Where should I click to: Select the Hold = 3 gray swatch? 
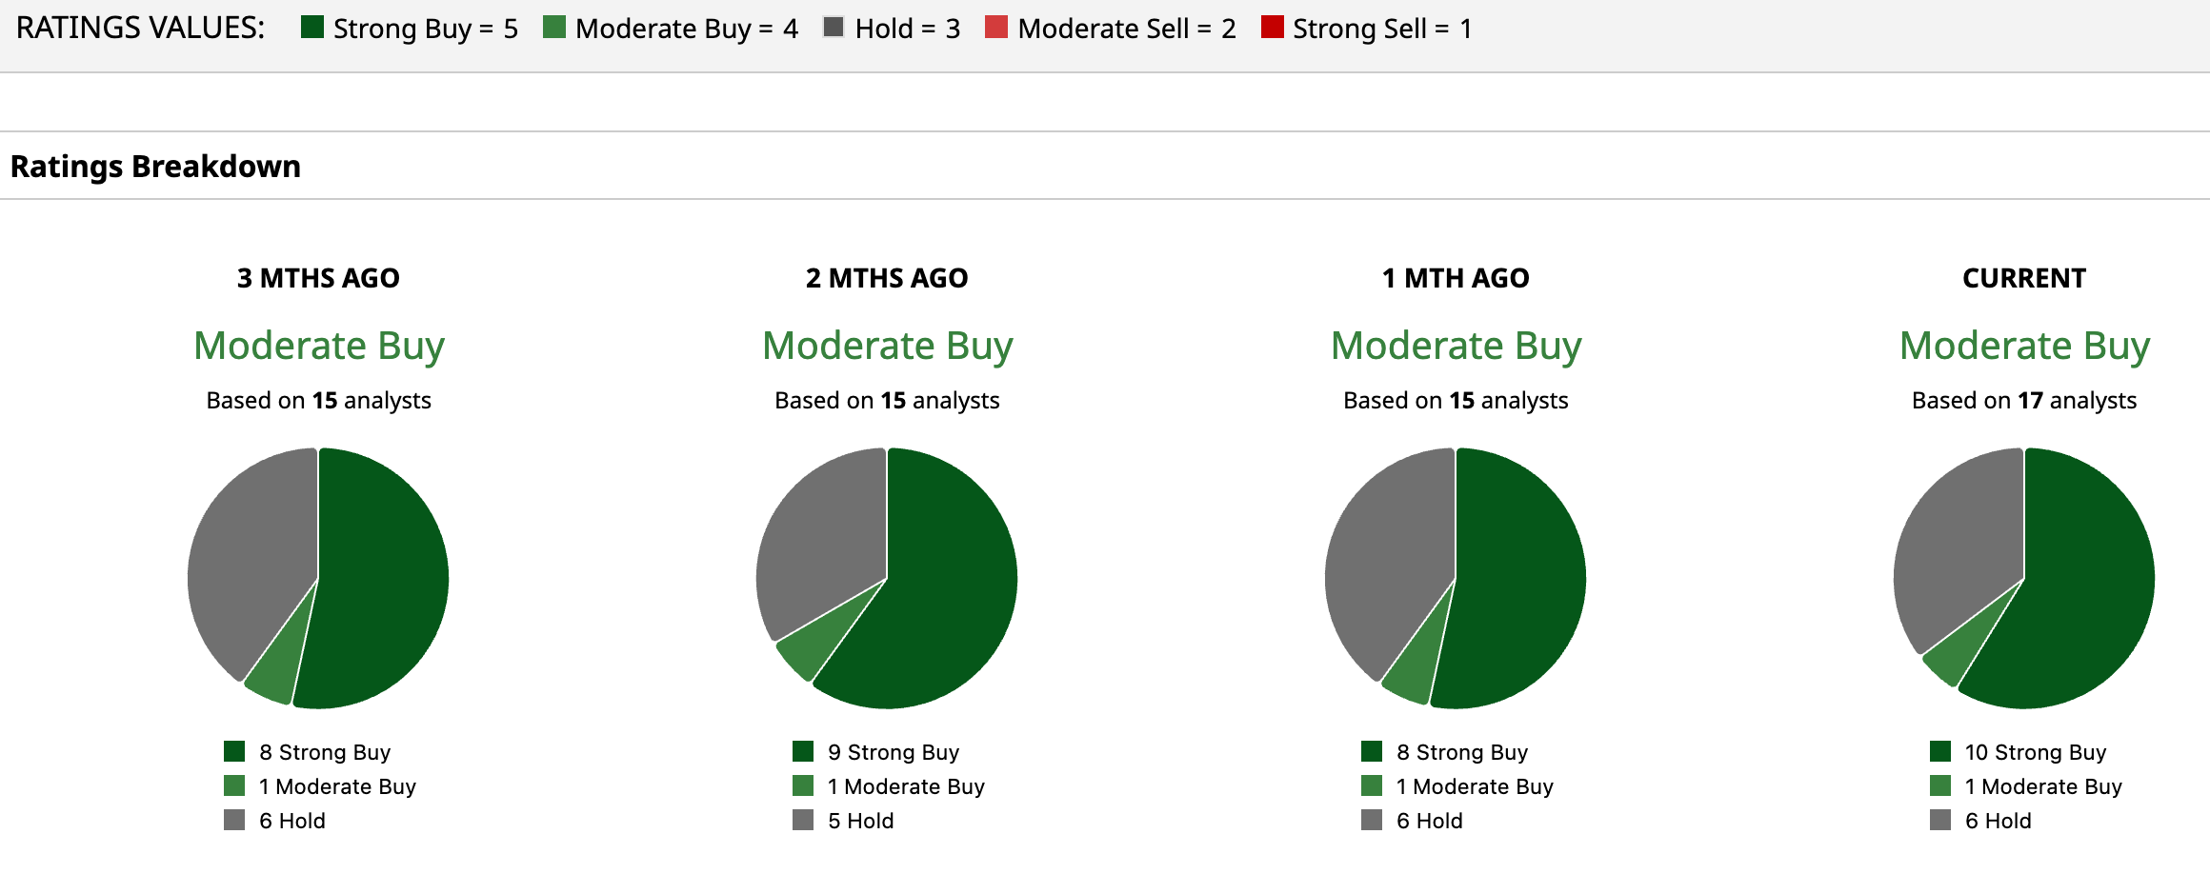(834, 27)
